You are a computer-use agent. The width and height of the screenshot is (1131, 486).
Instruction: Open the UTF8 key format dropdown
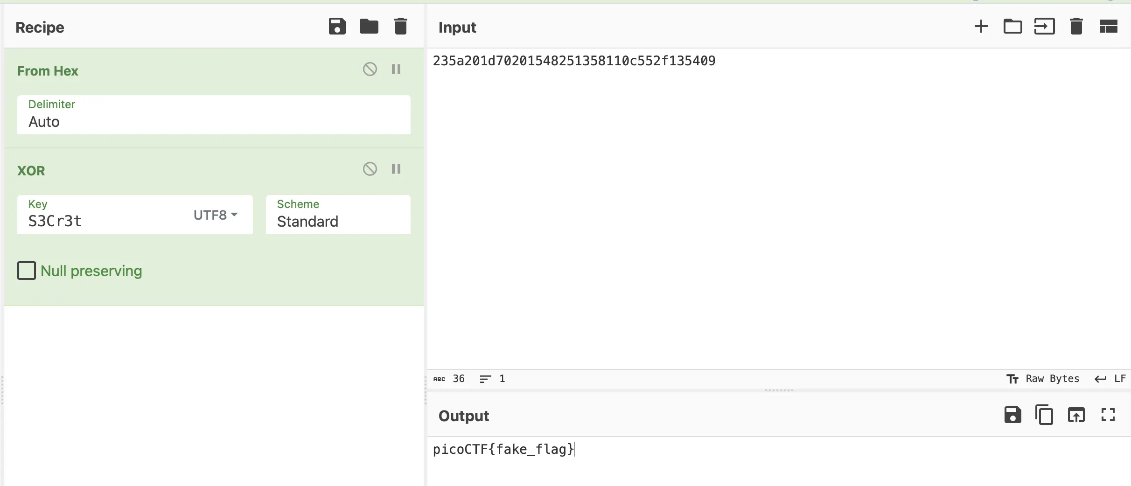click(216, 215)
